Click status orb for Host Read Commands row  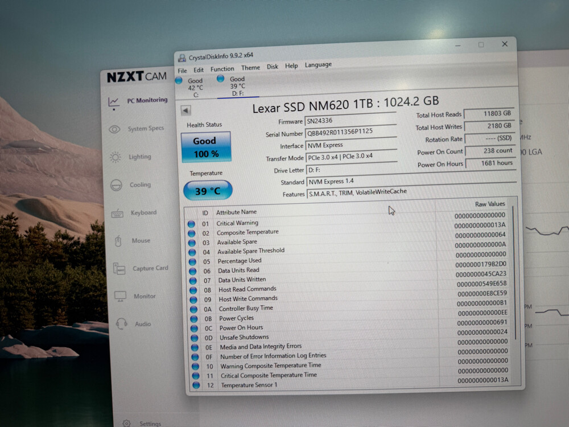(x=193, y=290)
